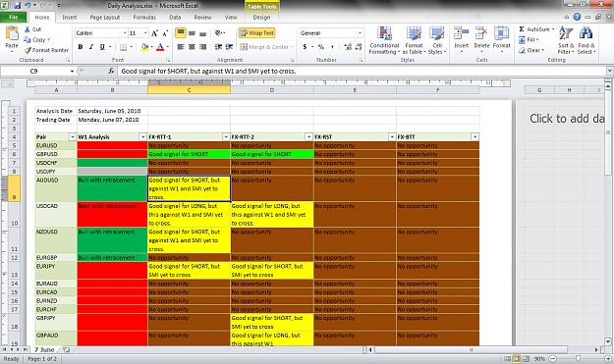The height and width of the screenshot is (364, 614).
Task: Switch to Table Tools Design tab
Action: click(261, 18)
